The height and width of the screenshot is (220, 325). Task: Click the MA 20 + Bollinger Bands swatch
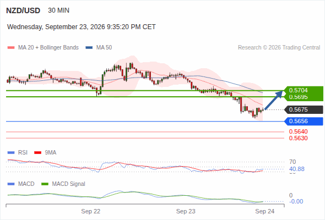pyautogui.click(x=11, y=48)
